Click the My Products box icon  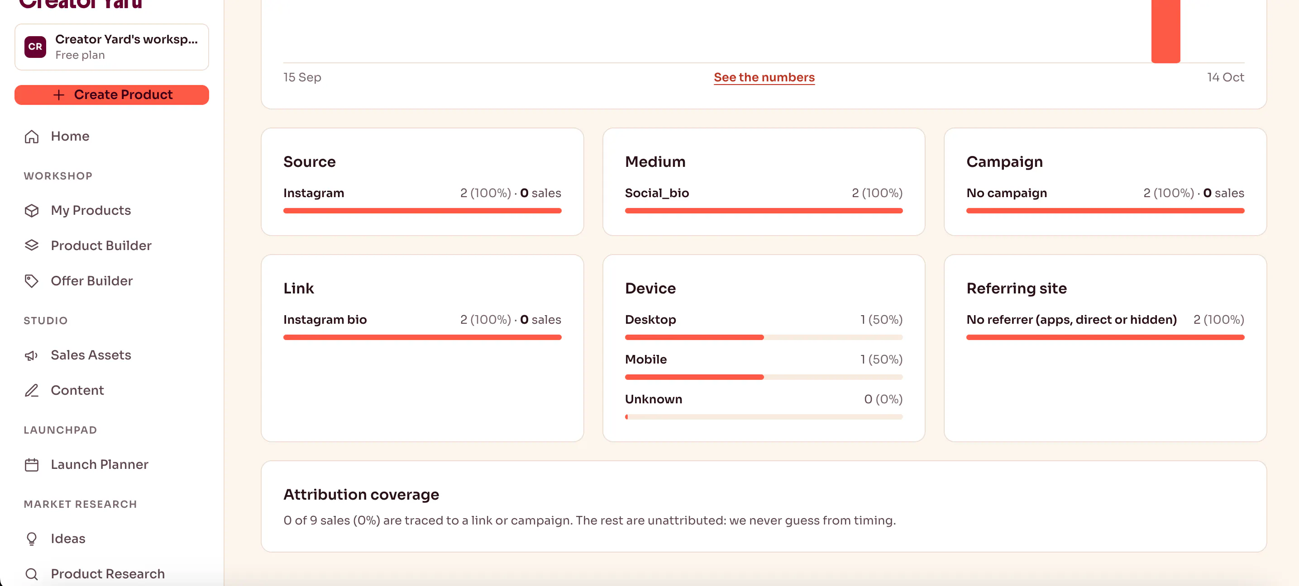click(x=32, y=211)
